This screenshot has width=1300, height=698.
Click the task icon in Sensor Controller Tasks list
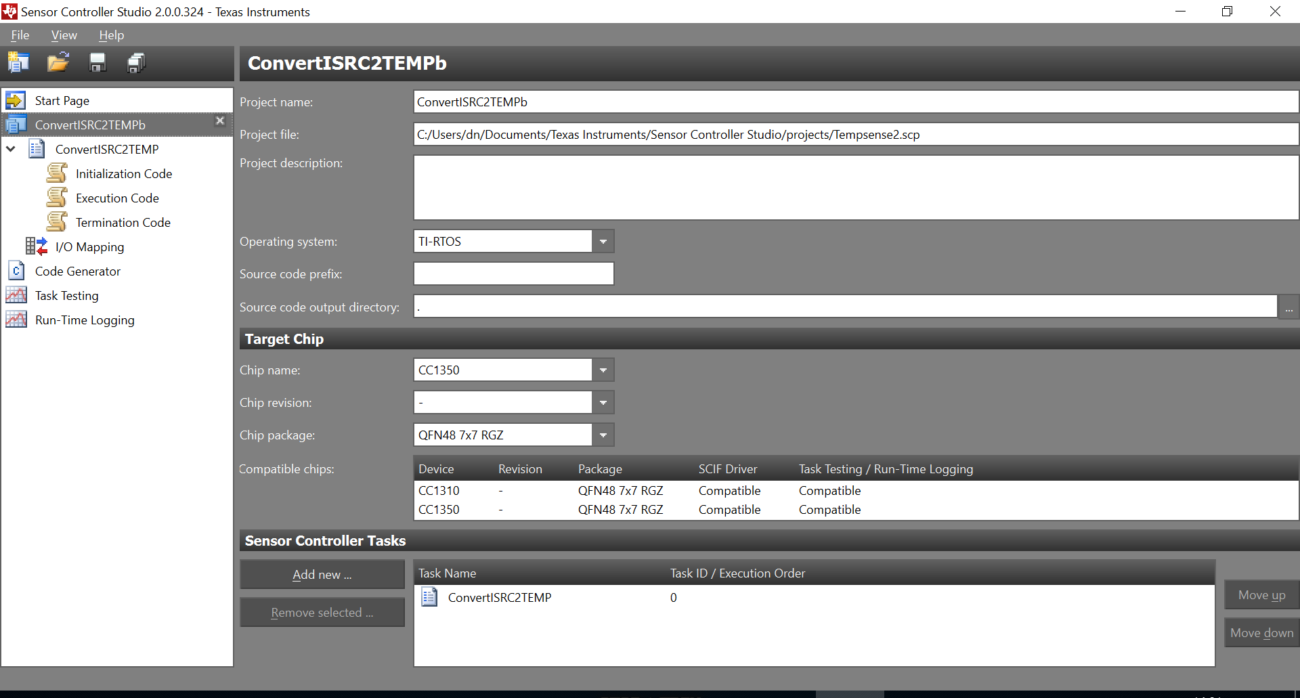pyautogui.click(x=429, y=597)
